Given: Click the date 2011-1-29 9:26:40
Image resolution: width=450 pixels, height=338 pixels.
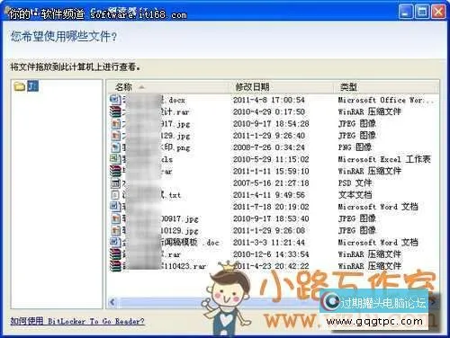Looking at the screenshot, I should pos(269,136).
